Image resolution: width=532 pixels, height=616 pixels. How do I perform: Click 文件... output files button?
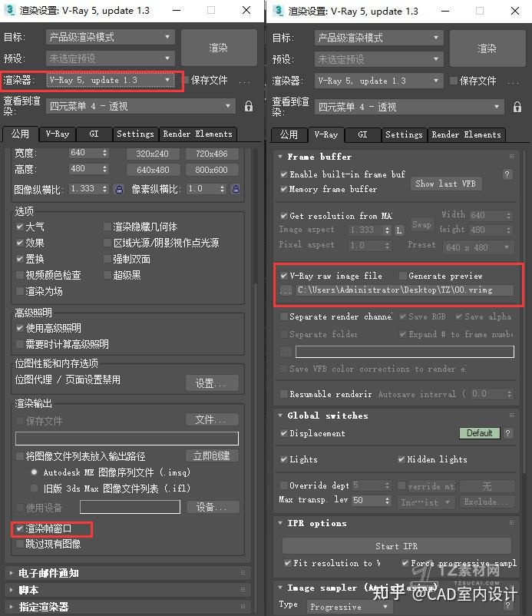pos(212,419)
